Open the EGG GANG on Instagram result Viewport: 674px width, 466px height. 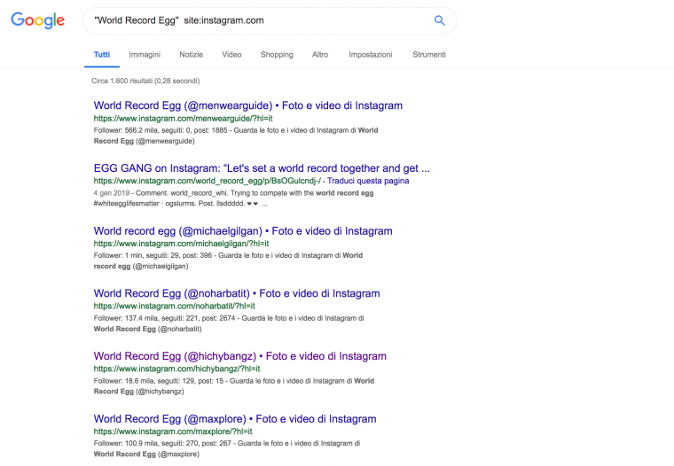[x=262, y=168]
